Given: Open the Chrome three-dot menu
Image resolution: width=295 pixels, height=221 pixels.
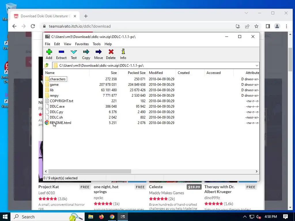Looking at the screenshot, I should tap(286, 26).
